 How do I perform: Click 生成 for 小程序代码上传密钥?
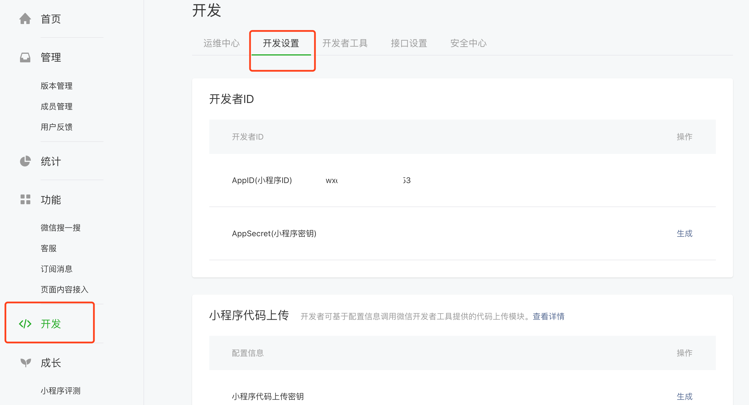pyautogui.click(x=684, y=396)
